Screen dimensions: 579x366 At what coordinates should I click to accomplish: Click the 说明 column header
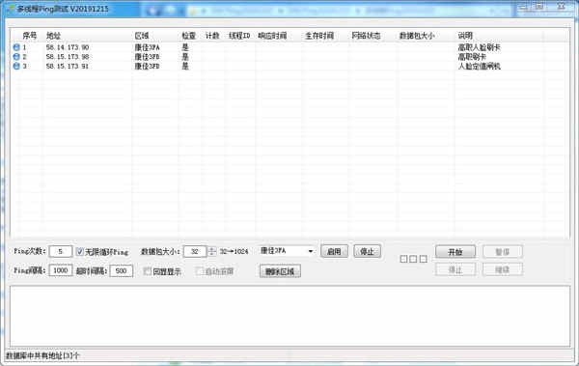pyautogui.click(x=465, y=36)
